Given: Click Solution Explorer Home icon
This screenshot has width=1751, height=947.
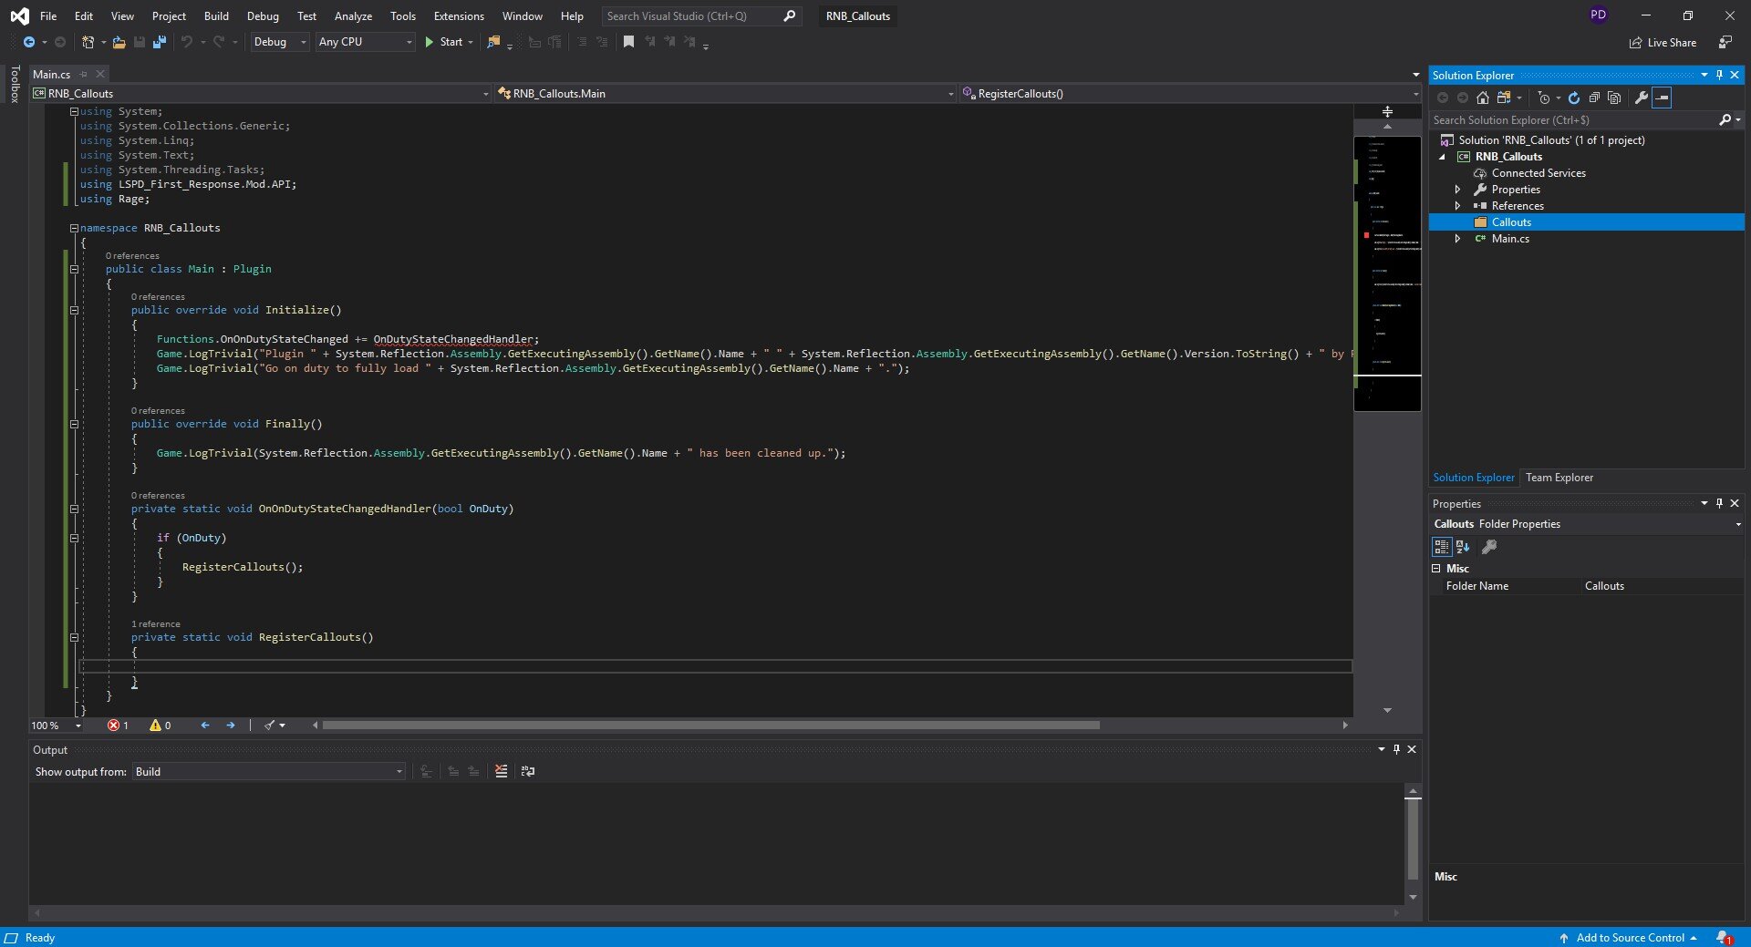Looking at the screenshot, I should (x=1483, y=98).
